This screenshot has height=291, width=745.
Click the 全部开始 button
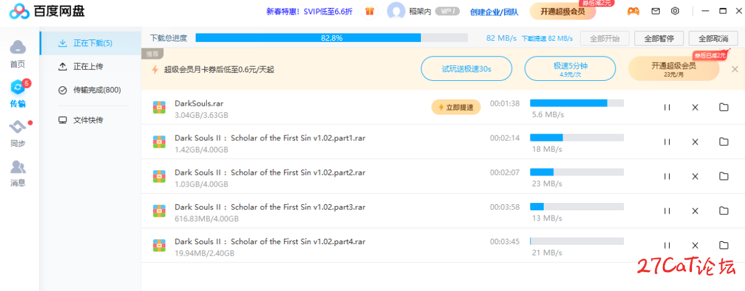(605, 38)
